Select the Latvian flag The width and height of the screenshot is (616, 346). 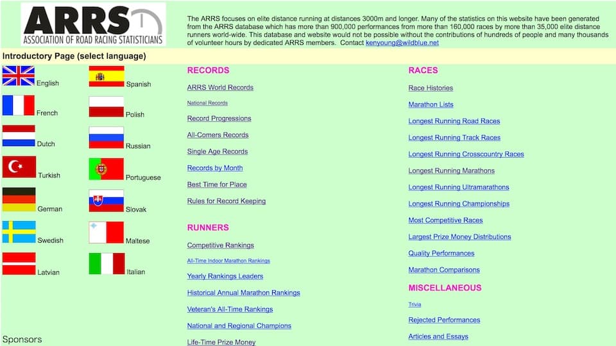[x=19, y=263]
